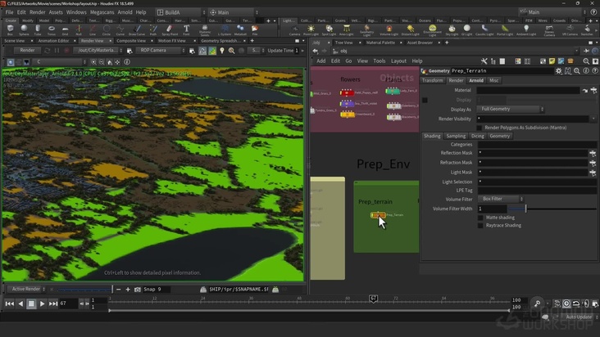600x337 pixels.
Task: Open the Layout menu in network editor
Action: click(x=398, y=61)
